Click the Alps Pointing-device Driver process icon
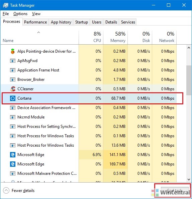Image resolution: width=192 pixels, height=199 pixels. pos(13,51)
